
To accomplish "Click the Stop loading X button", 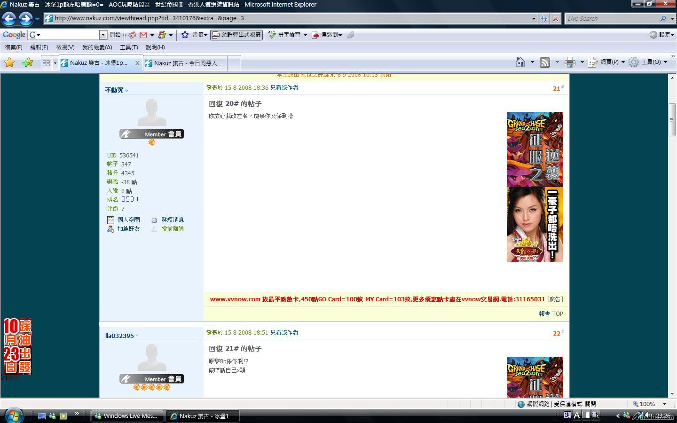I will click(556, 19).
